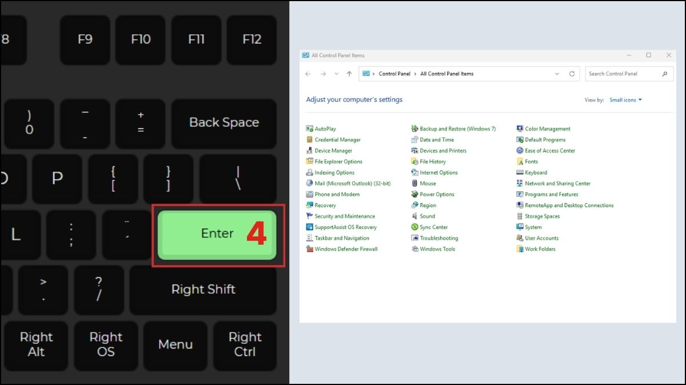The width and height of the screenshot is (686, 385).
Task: Open the Sound settings item
Action: (x=426, y=216)
